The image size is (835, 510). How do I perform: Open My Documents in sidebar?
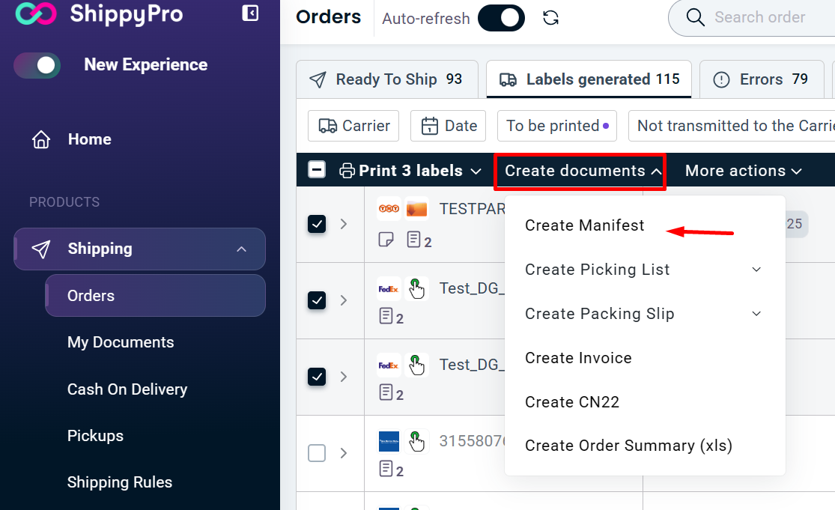[121, 342]
